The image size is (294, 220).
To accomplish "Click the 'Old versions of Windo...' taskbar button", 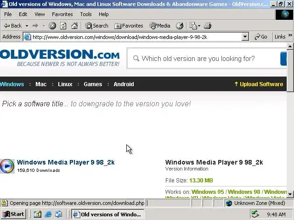I will pyautogui.click(x=108, y=214).
